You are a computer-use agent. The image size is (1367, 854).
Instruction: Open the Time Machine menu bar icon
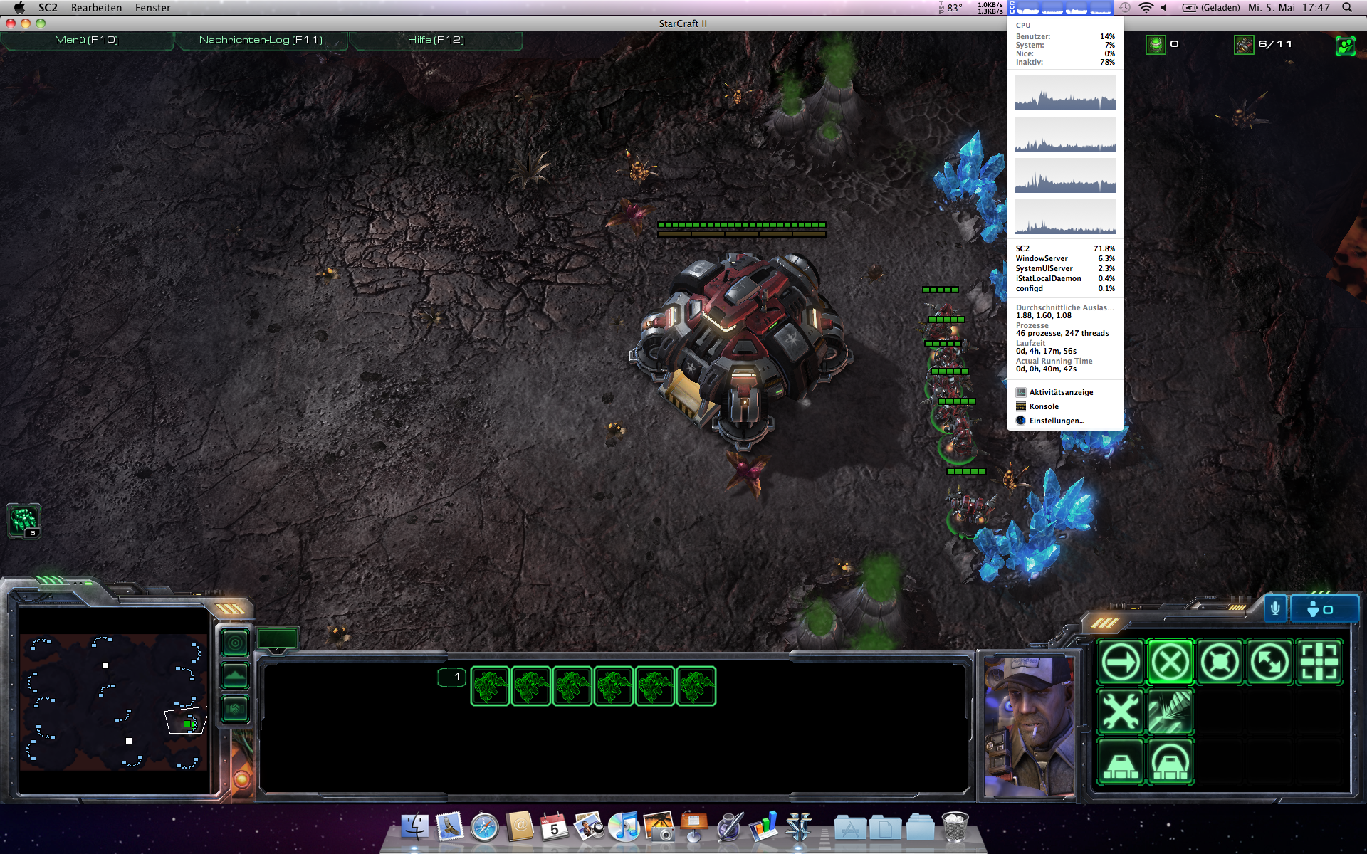click(x=1124, y=8)
